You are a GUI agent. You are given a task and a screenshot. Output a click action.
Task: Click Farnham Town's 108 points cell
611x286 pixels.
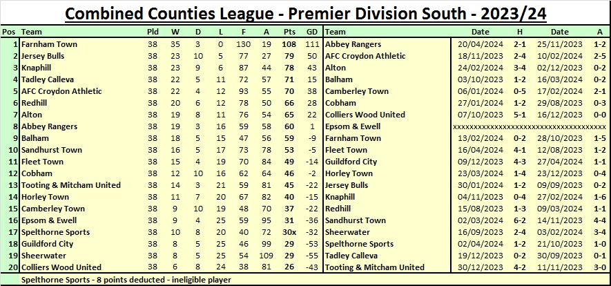click(x=289, y=44)
